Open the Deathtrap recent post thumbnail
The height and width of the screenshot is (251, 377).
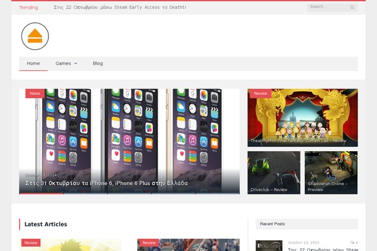[x=269, y=246]
